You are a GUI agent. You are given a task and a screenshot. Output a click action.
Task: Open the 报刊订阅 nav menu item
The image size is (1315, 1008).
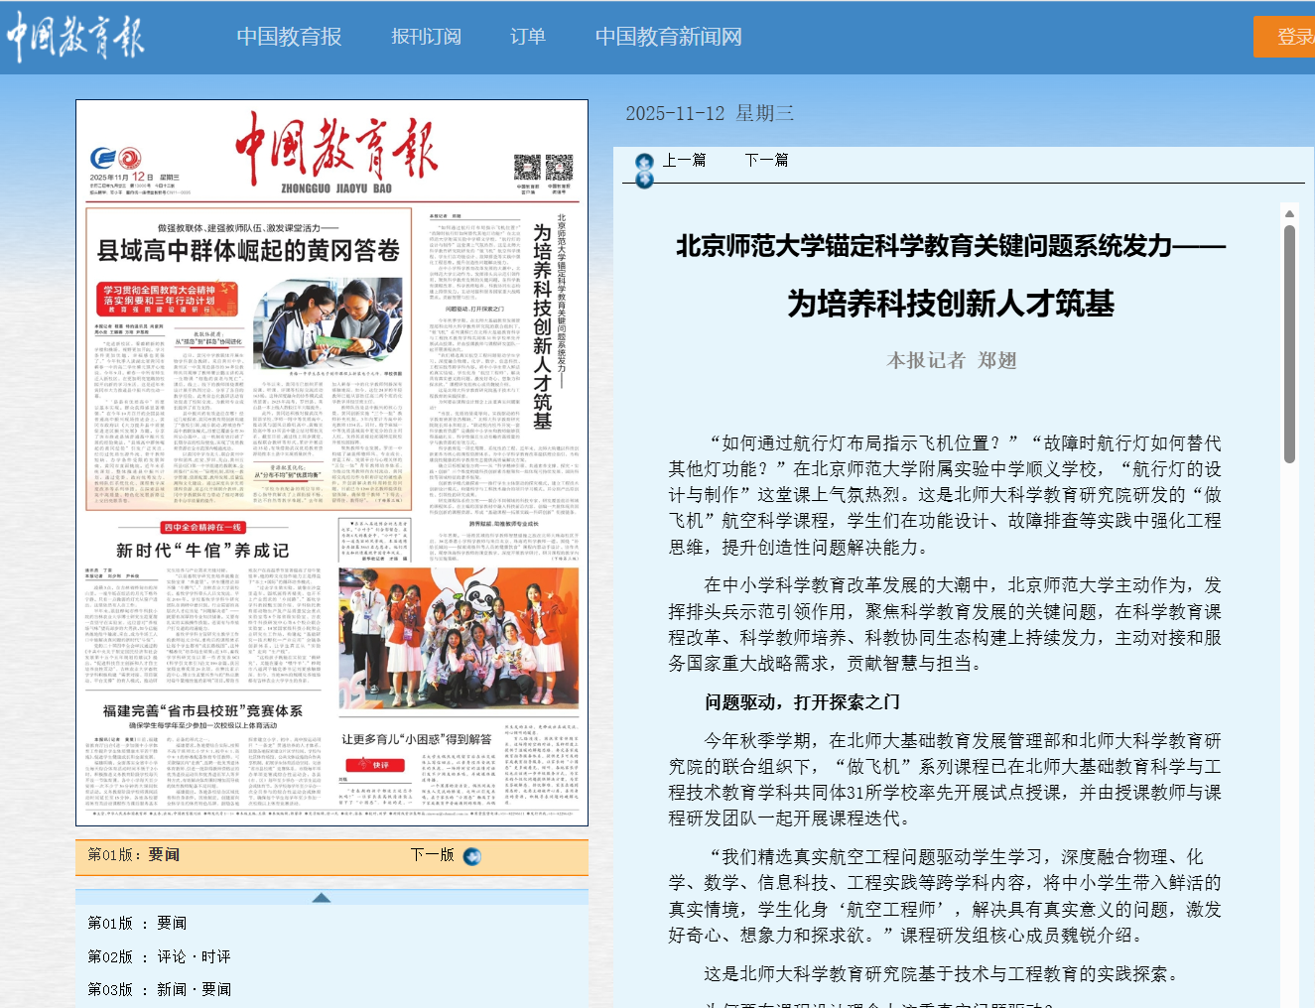(426, 37)
